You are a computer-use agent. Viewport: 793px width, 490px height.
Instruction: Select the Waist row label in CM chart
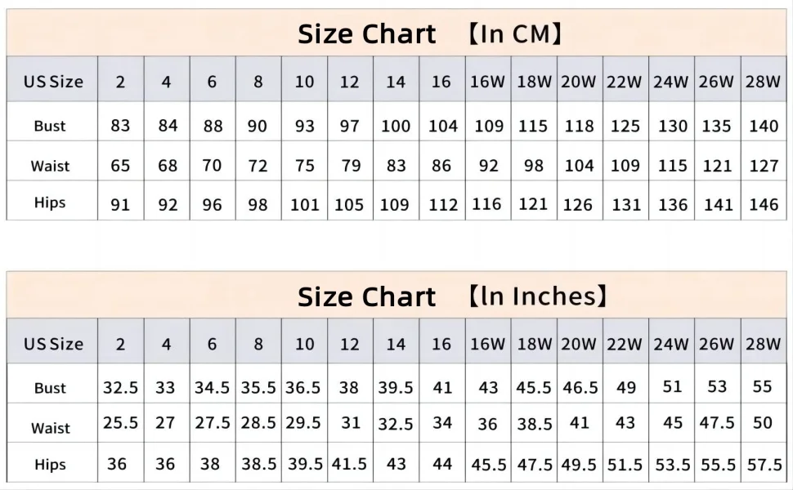[x=50, y=166]
